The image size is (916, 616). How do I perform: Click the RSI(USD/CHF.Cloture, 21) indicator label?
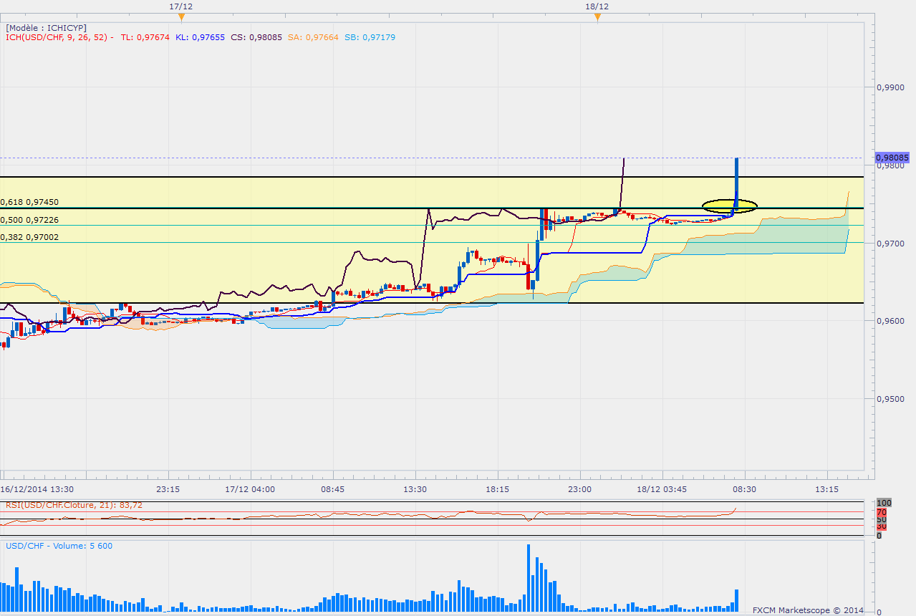point(74,505)
